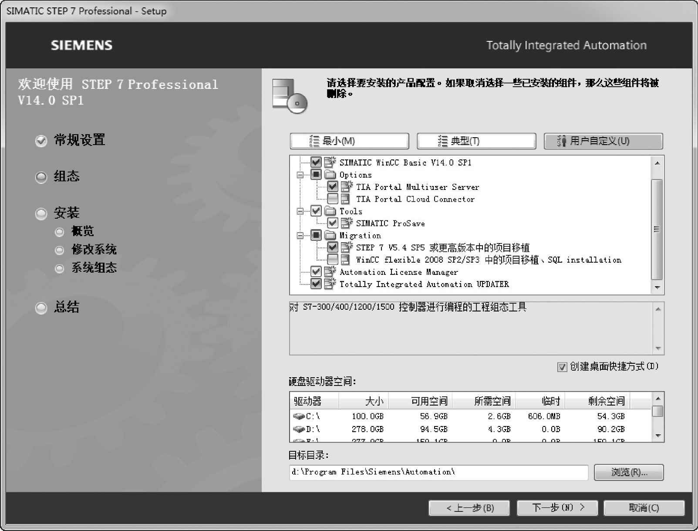Select the 'SIMATIC ProSave' tree row text

[x=391, y=223]
